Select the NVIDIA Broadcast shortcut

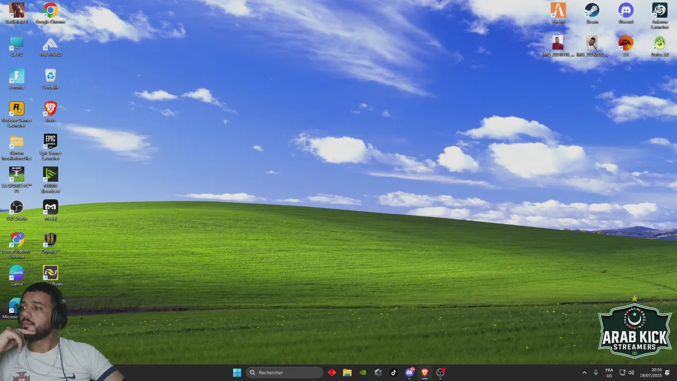coord(50,180)
